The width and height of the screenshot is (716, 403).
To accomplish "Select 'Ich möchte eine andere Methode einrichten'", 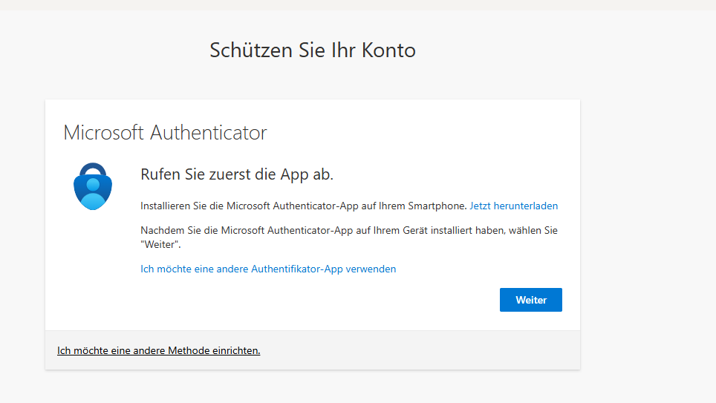I will (x=158, y=350).
